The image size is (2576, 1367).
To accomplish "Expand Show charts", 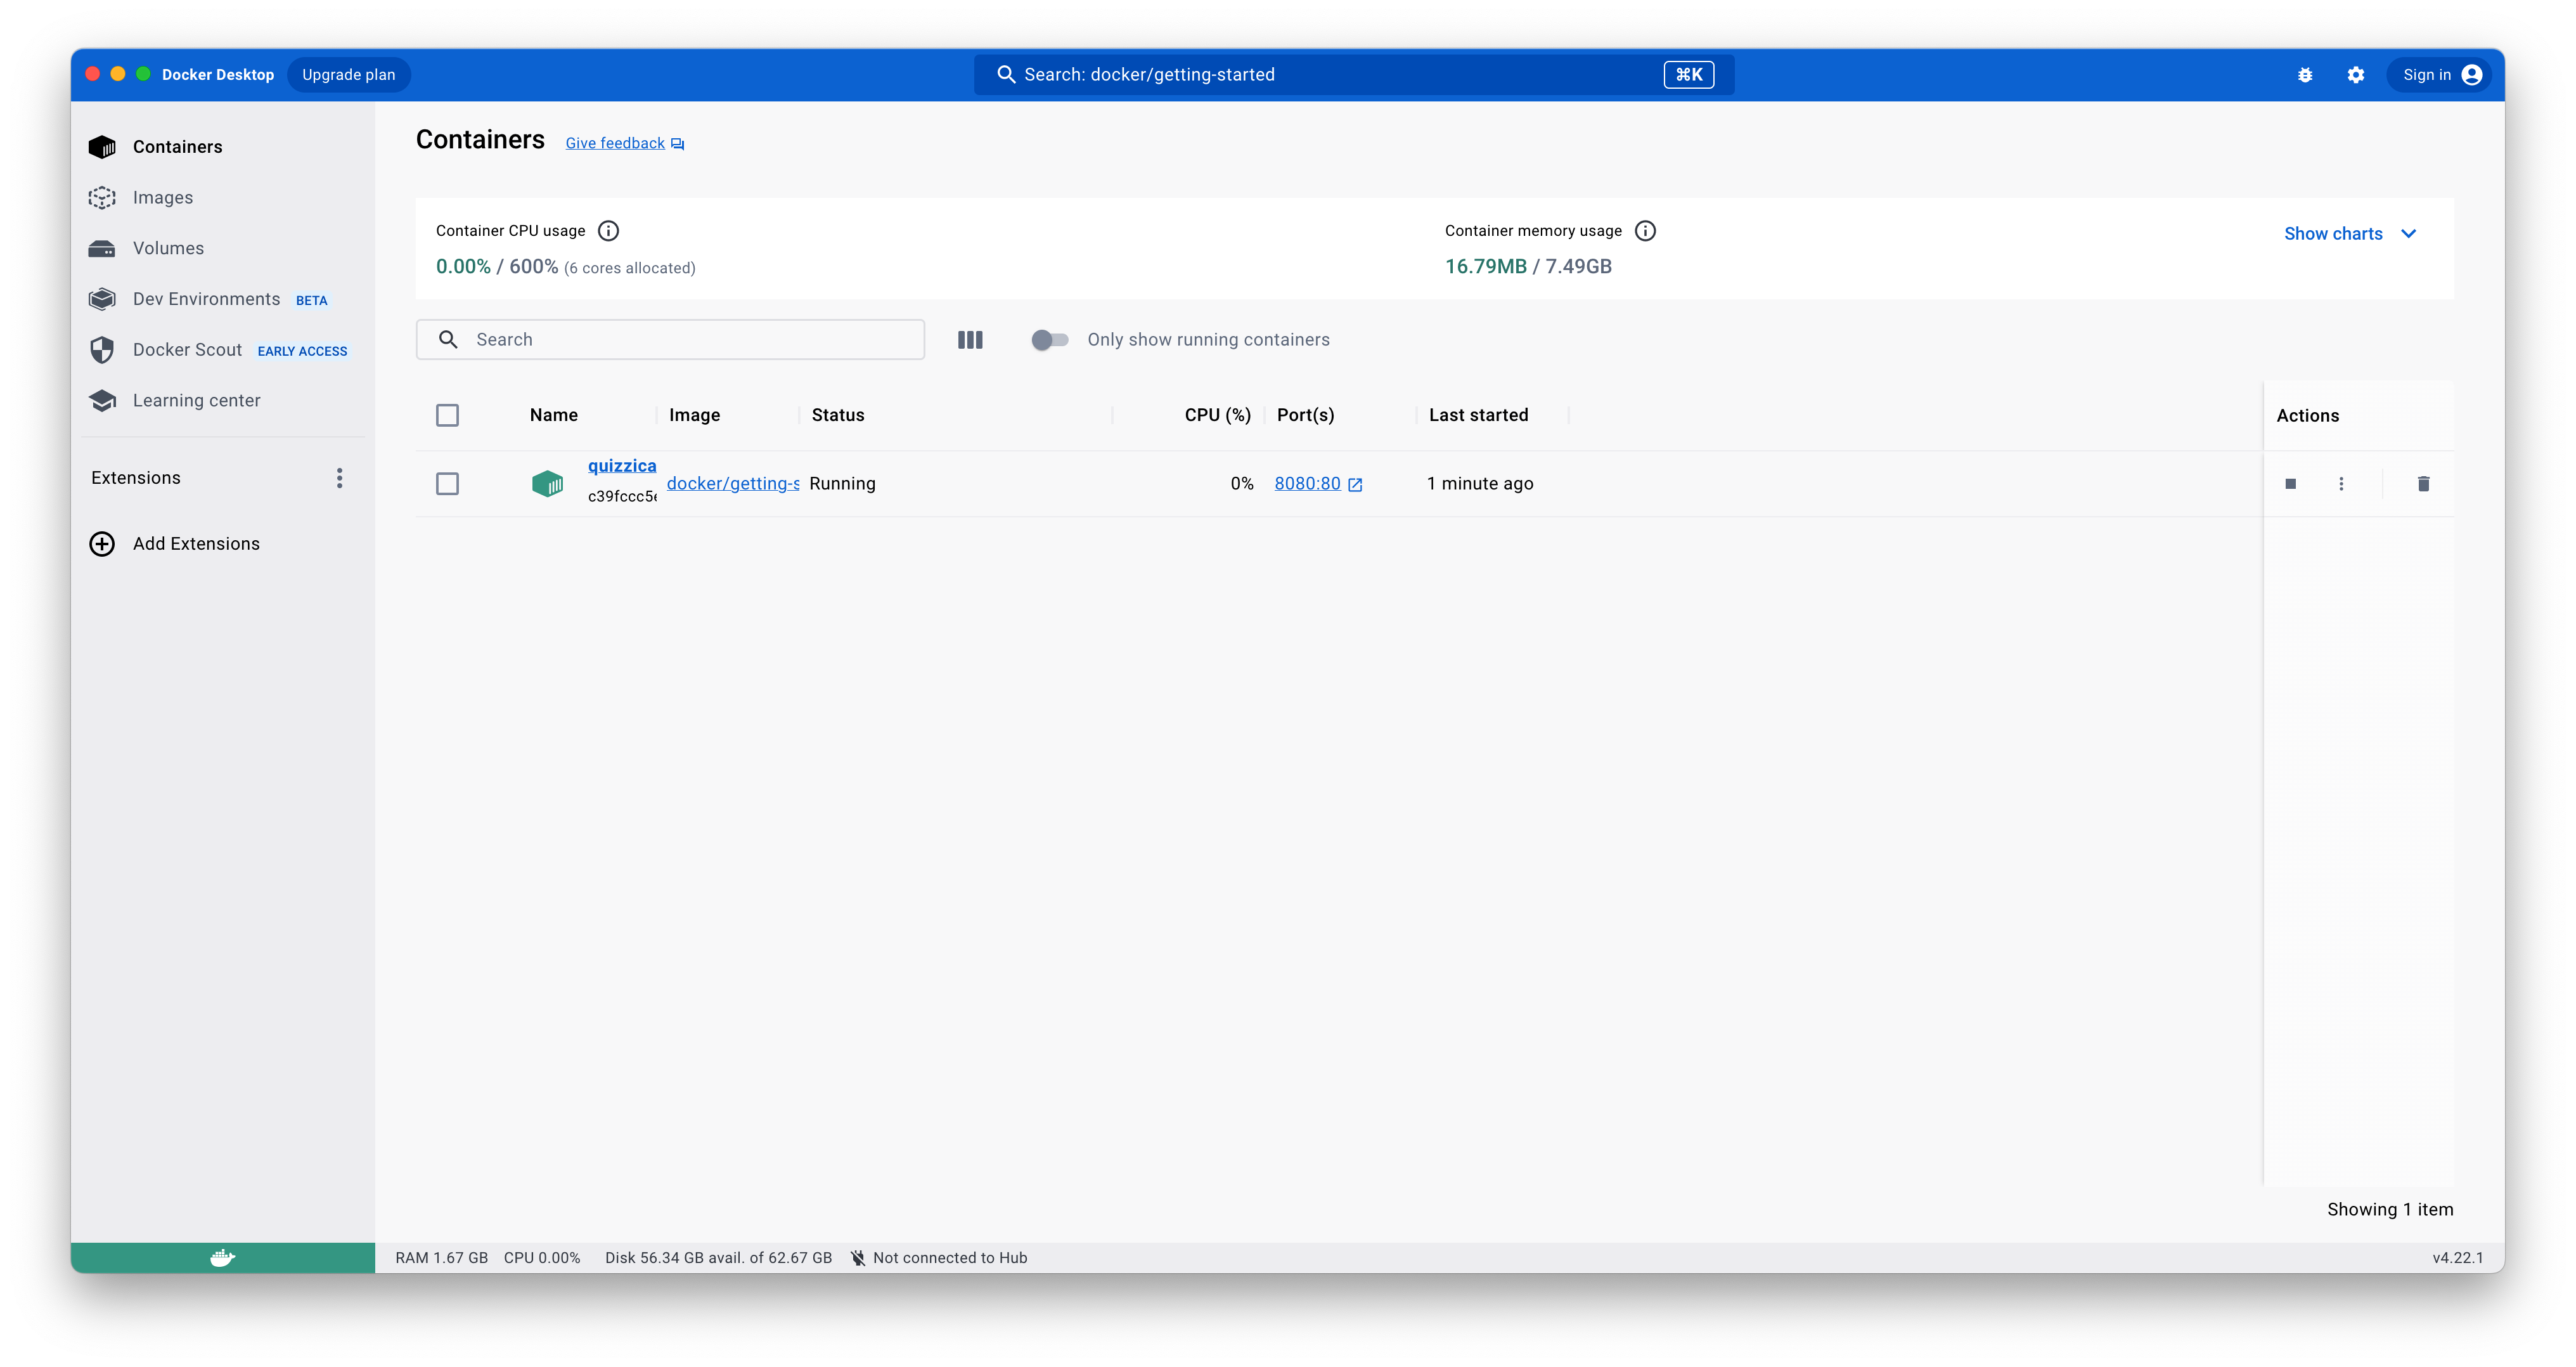I will click(2350, 233).
